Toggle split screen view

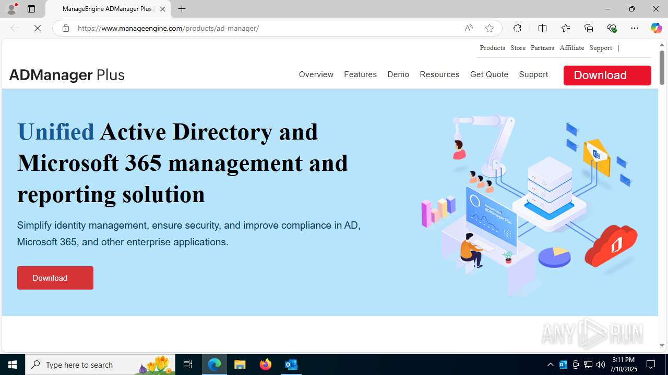[x=542, y=28]
